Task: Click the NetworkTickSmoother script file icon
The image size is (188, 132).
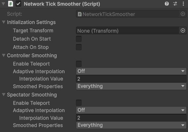Action: pos(80,14)
